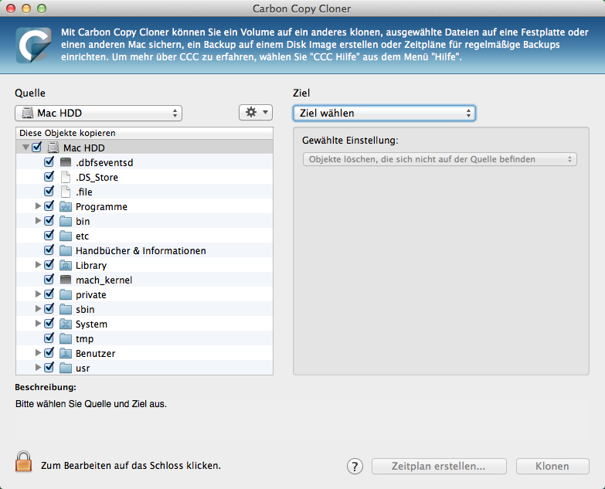Select the .dbfseventsd row text
Viewport: 605px width, 489px height.
(104, 163)
